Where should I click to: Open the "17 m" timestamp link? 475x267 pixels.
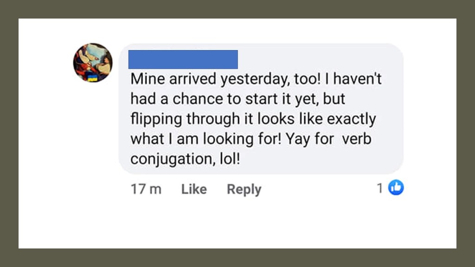pos(146,189)
